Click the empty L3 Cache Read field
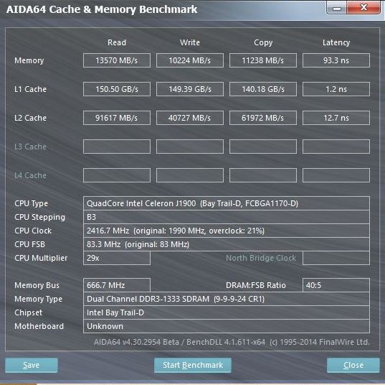The image size is (385, 385). (x=117, y=147)
